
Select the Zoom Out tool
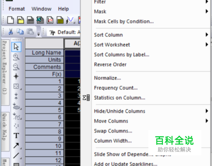(16, 67)
